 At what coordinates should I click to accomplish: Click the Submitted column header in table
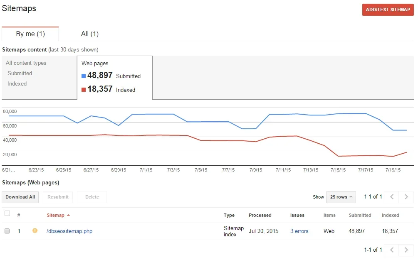(x=360, y=215)
